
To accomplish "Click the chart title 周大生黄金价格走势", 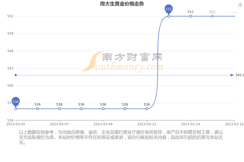I will [x=122, y=4].
